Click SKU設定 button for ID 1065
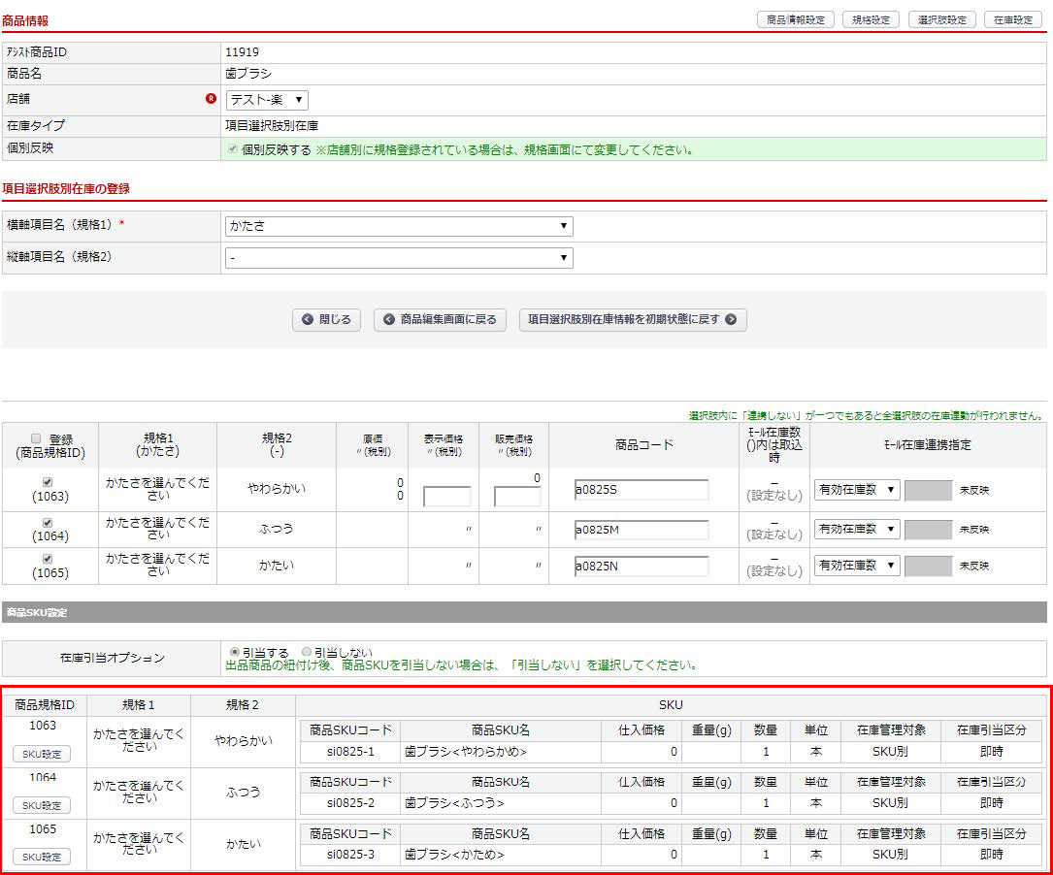Image resolution: width=1053 pixels, height=875 pixels. point(42,857)
